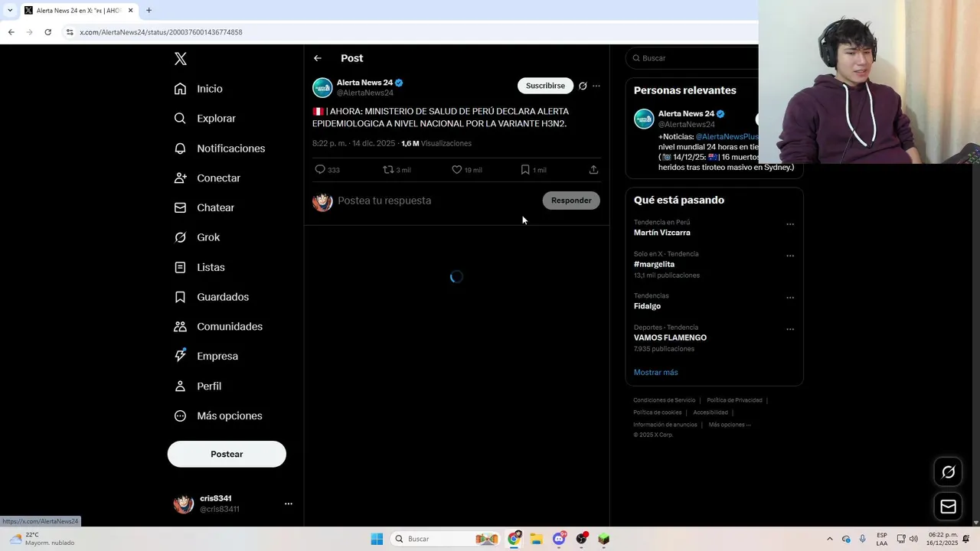Image resolution: width=980 pixels, height=551 pixels.
Task: Expand Más opciones menu
Action: click(x=218, y=416)
